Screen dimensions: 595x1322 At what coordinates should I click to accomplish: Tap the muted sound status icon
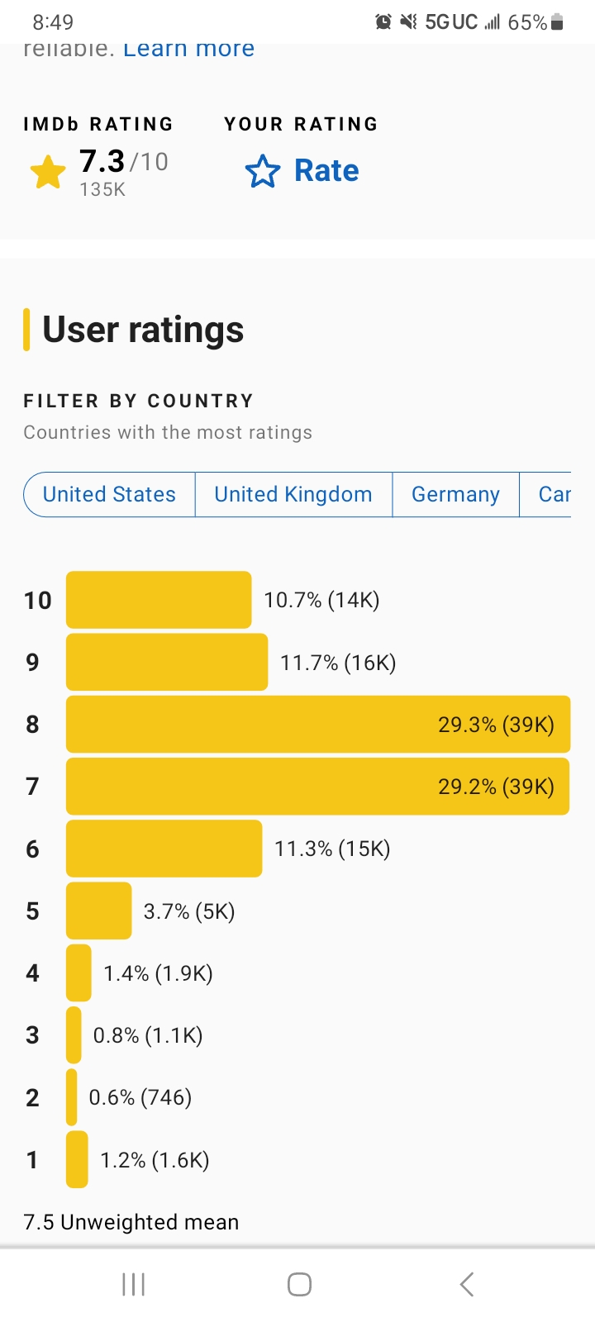click(408, 22)
